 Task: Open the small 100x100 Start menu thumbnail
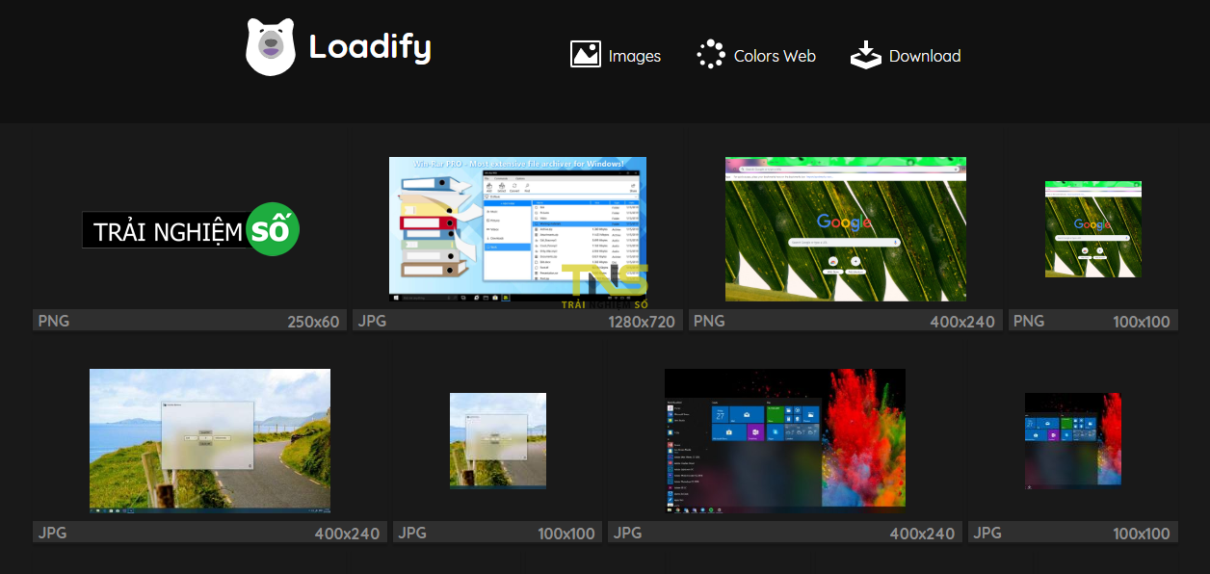click(1072, 441)
